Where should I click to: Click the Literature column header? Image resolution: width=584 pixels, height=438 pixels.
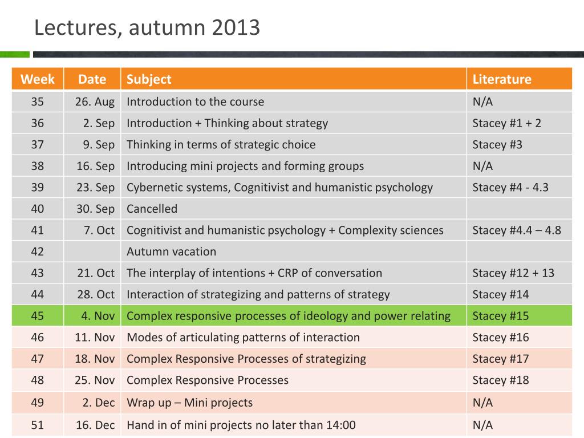(x=519, y=79)
